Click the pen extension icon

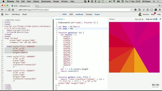(144, 10)
